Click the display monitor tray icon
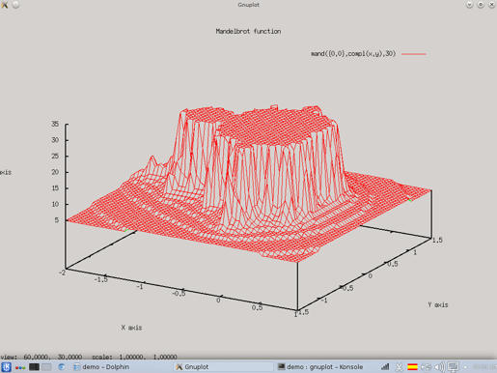Screen dimensions: 497x373 click(x=454, y=367)
